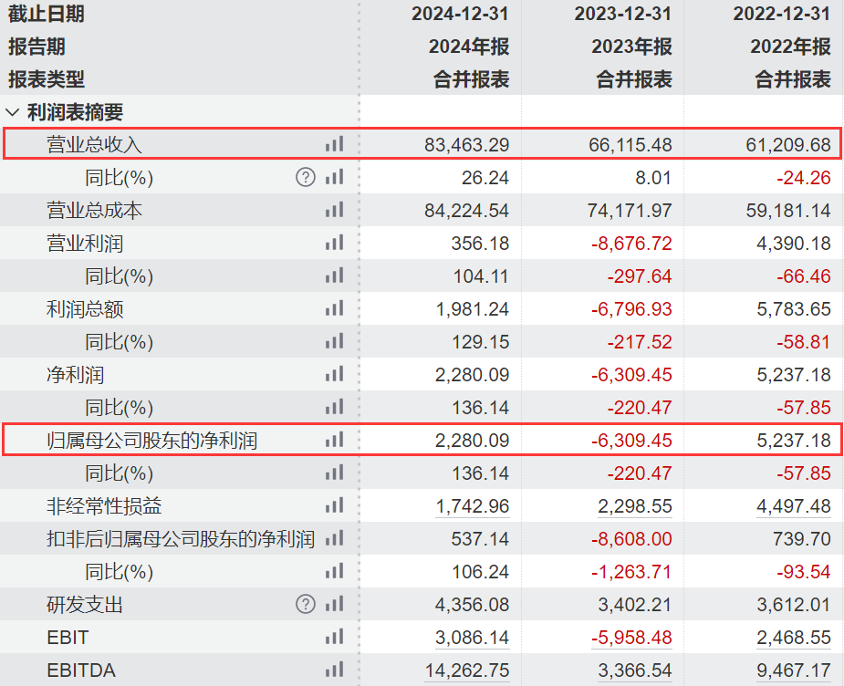Open the chart icon next to EBITDA
Viewport: 844px width, 686px height.
coord(334,670)
